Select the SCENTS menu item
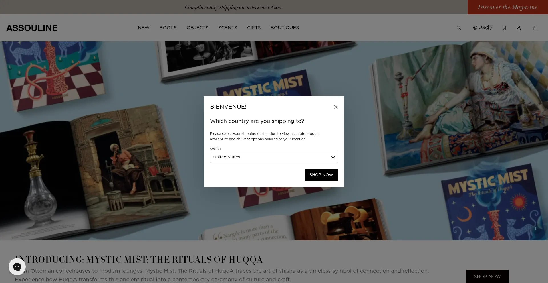 228,28
